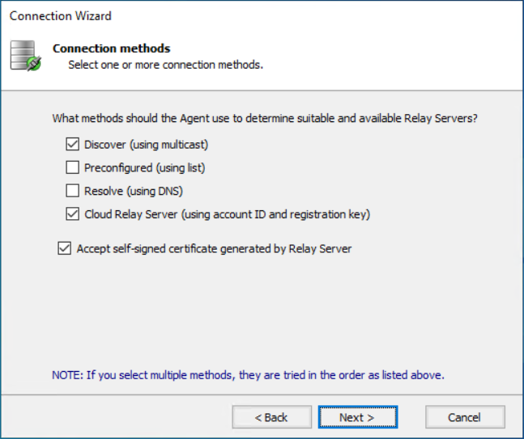Disable the Discover multicast checkbox
Viewport: 524px width, 439px height.
pos(71,145)
